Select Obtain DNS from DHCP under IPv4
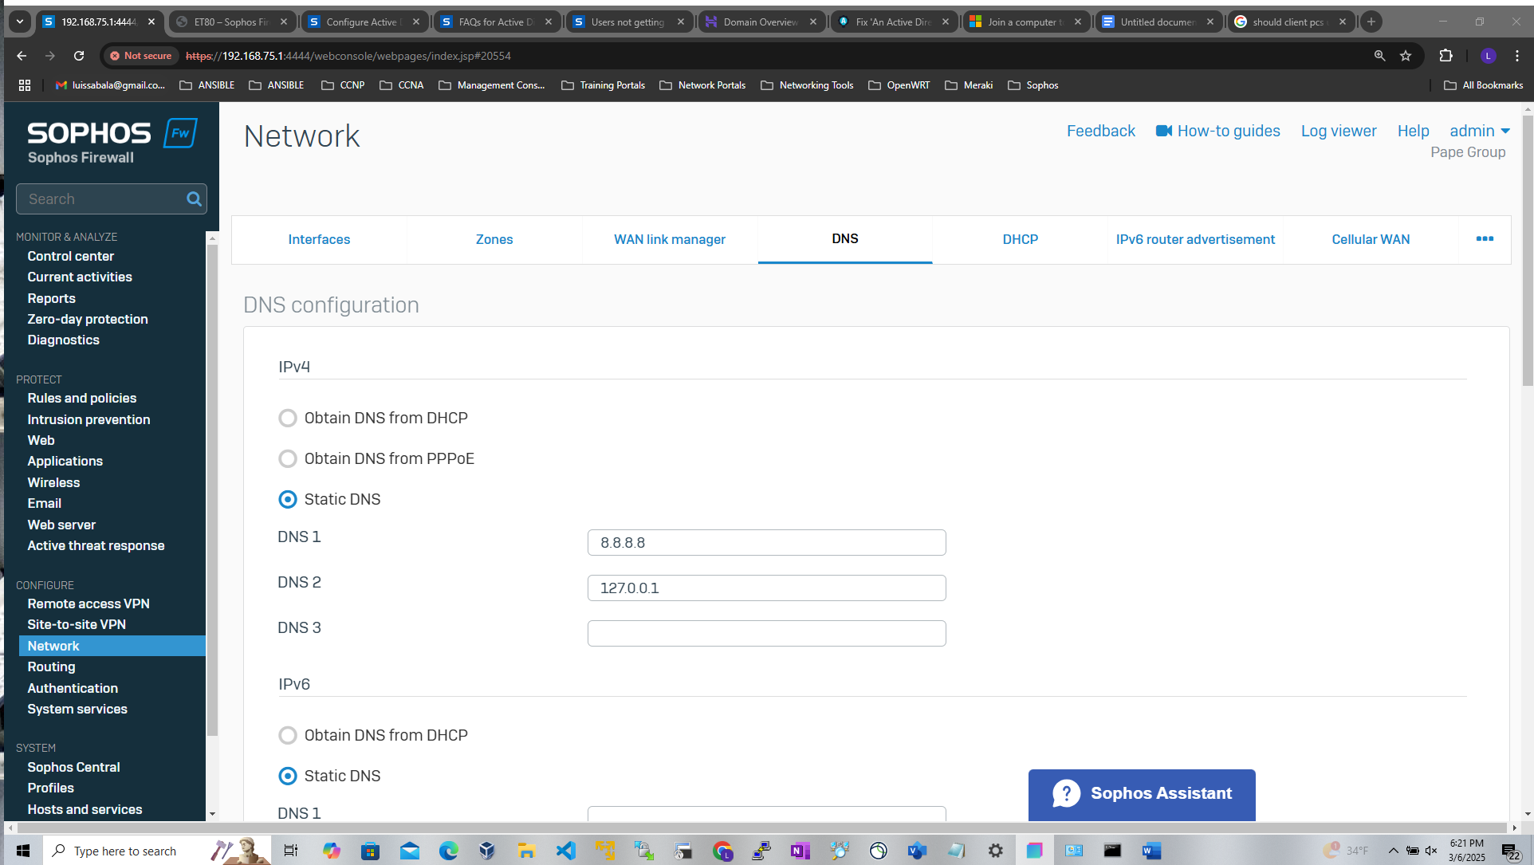The image size is (1534, 865). point(288,419)
